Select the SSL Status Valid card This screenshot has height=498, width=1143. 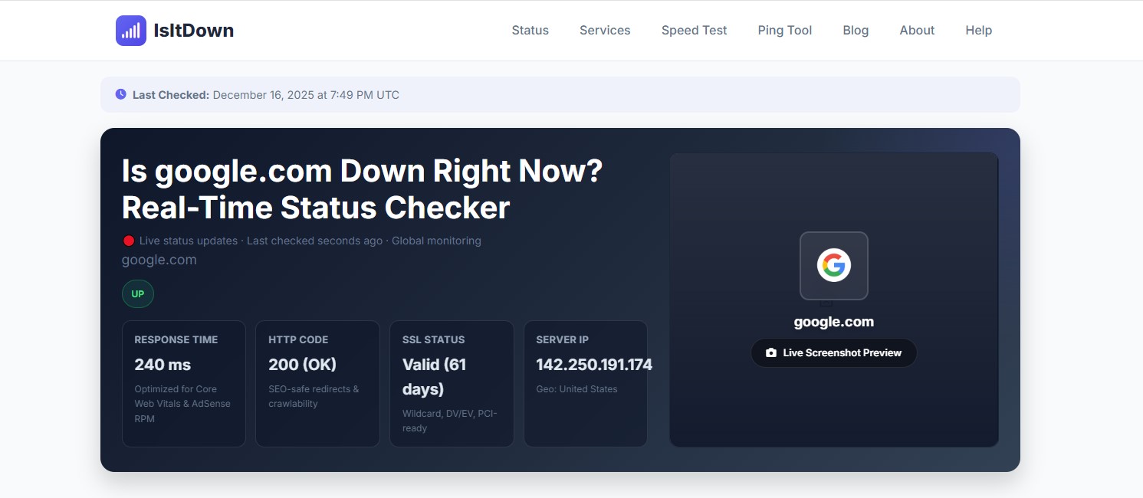[x=452, y=383]
